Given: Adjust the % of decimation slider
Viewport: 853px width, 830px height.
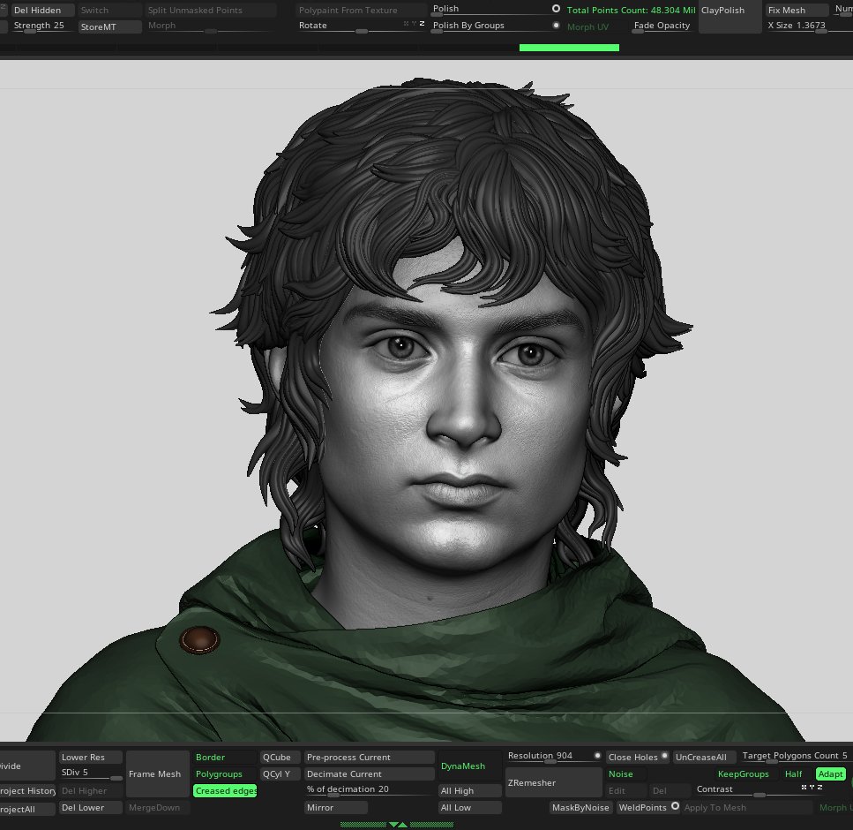Looking at the screenshot, I should [x=369, y=790].
